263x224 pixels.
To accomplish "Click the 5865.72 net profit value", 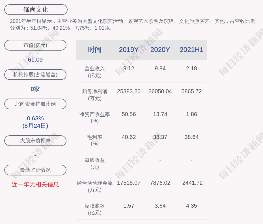I will pyautogui.click(x=191, y=91).
